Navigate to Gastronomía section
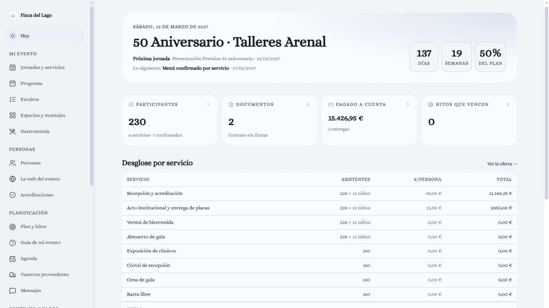 coord(45,131)
